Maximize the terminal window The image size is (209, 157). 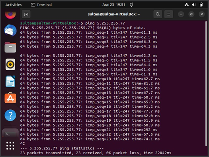pyautogui.click(x=191, y=14)
